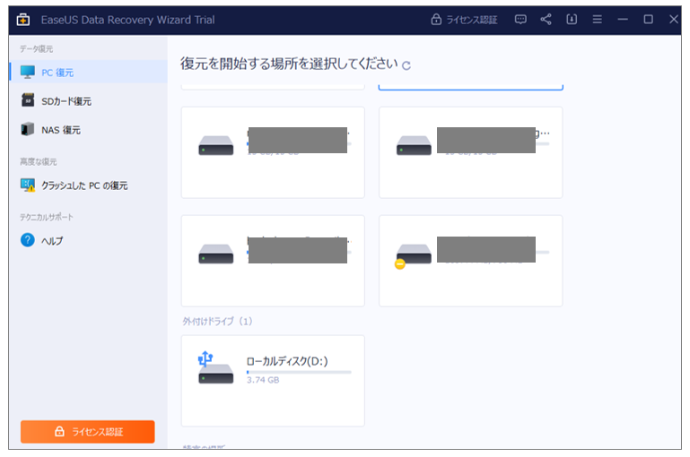Select the ローカルディスク(D:) drive card
Screen dimensions: 690x457
click(x=273, y=381)
